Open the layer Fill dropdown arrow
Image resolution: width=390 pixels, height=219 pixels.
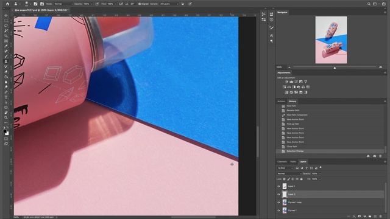[319, 179]
